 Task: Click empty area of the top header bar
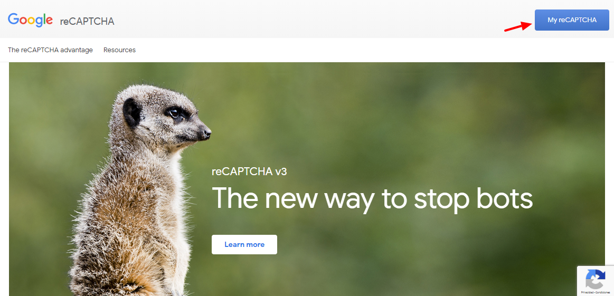(x=313, y=20)
